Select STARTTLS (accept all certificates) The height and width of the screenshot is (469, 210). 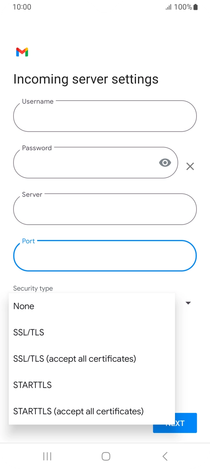[78, 411]
